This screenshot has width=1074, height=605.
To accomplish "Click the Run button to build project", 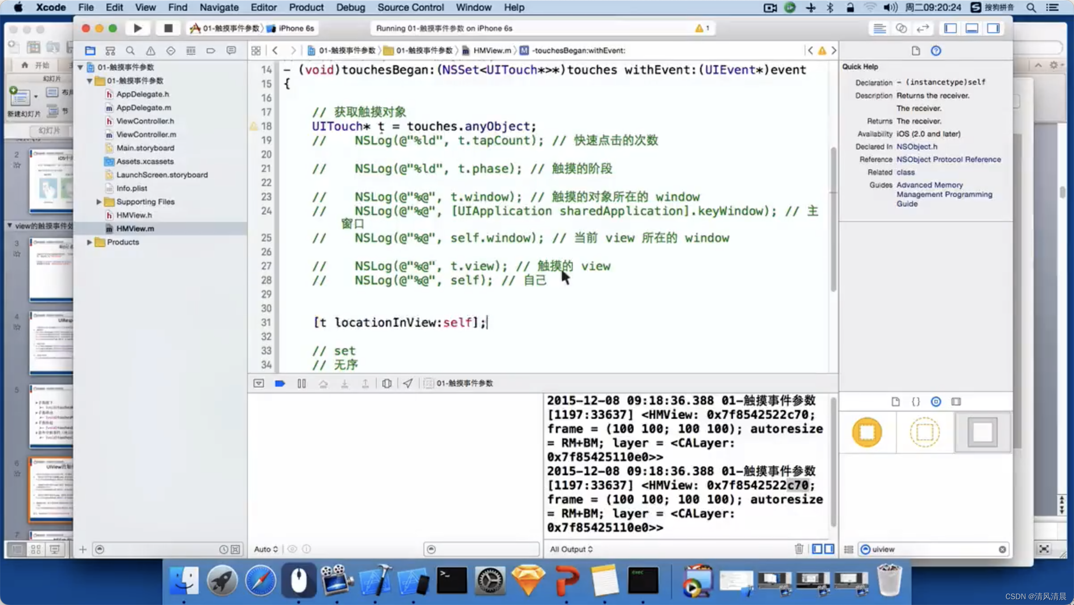I will pos(137,28).
